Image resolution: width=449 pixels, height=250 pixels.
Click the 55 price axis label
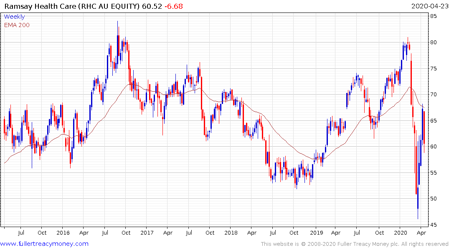coord(434,172)
